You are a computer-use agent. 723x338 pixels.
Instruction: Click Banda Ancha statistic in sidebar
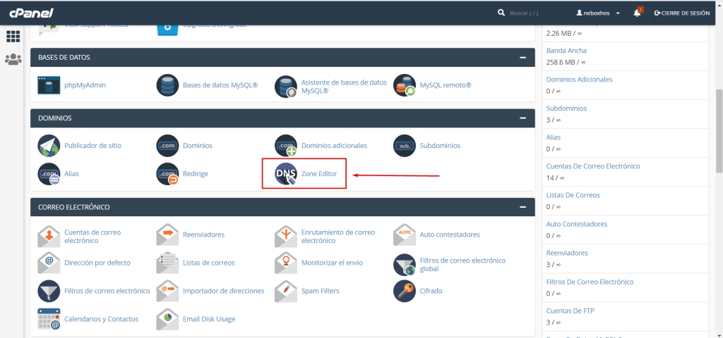[567, 51]
